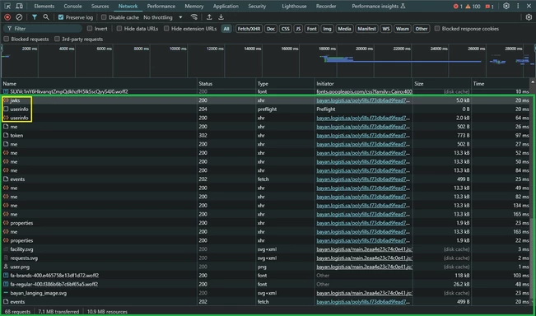Sort by the Name column header
The height and width of the screenshot is (316, 536).
click(x=99, y=84)
